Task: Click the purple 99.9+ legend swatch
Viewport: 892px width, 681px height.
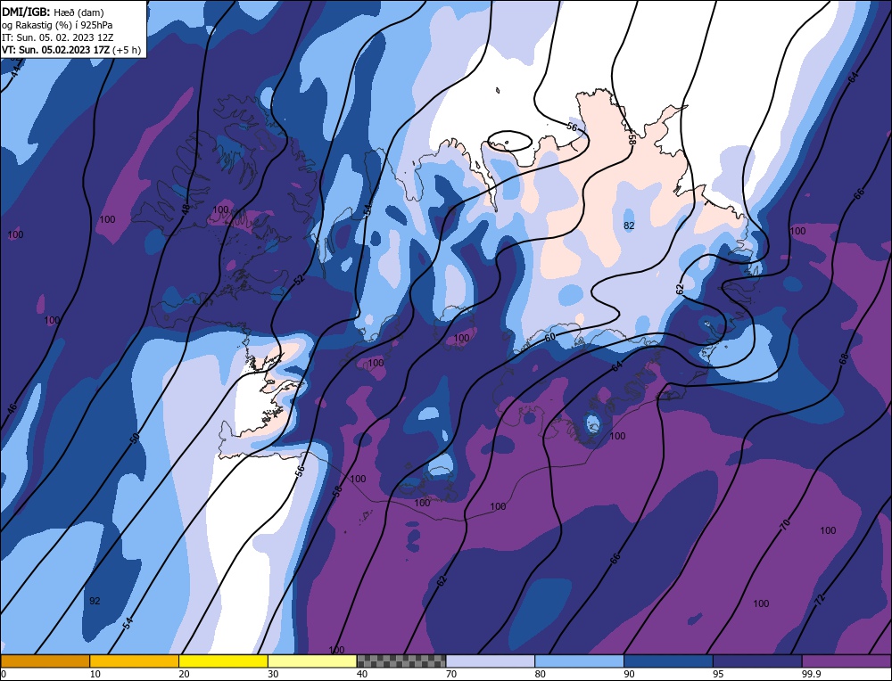Action: click(x=847, y=660)
